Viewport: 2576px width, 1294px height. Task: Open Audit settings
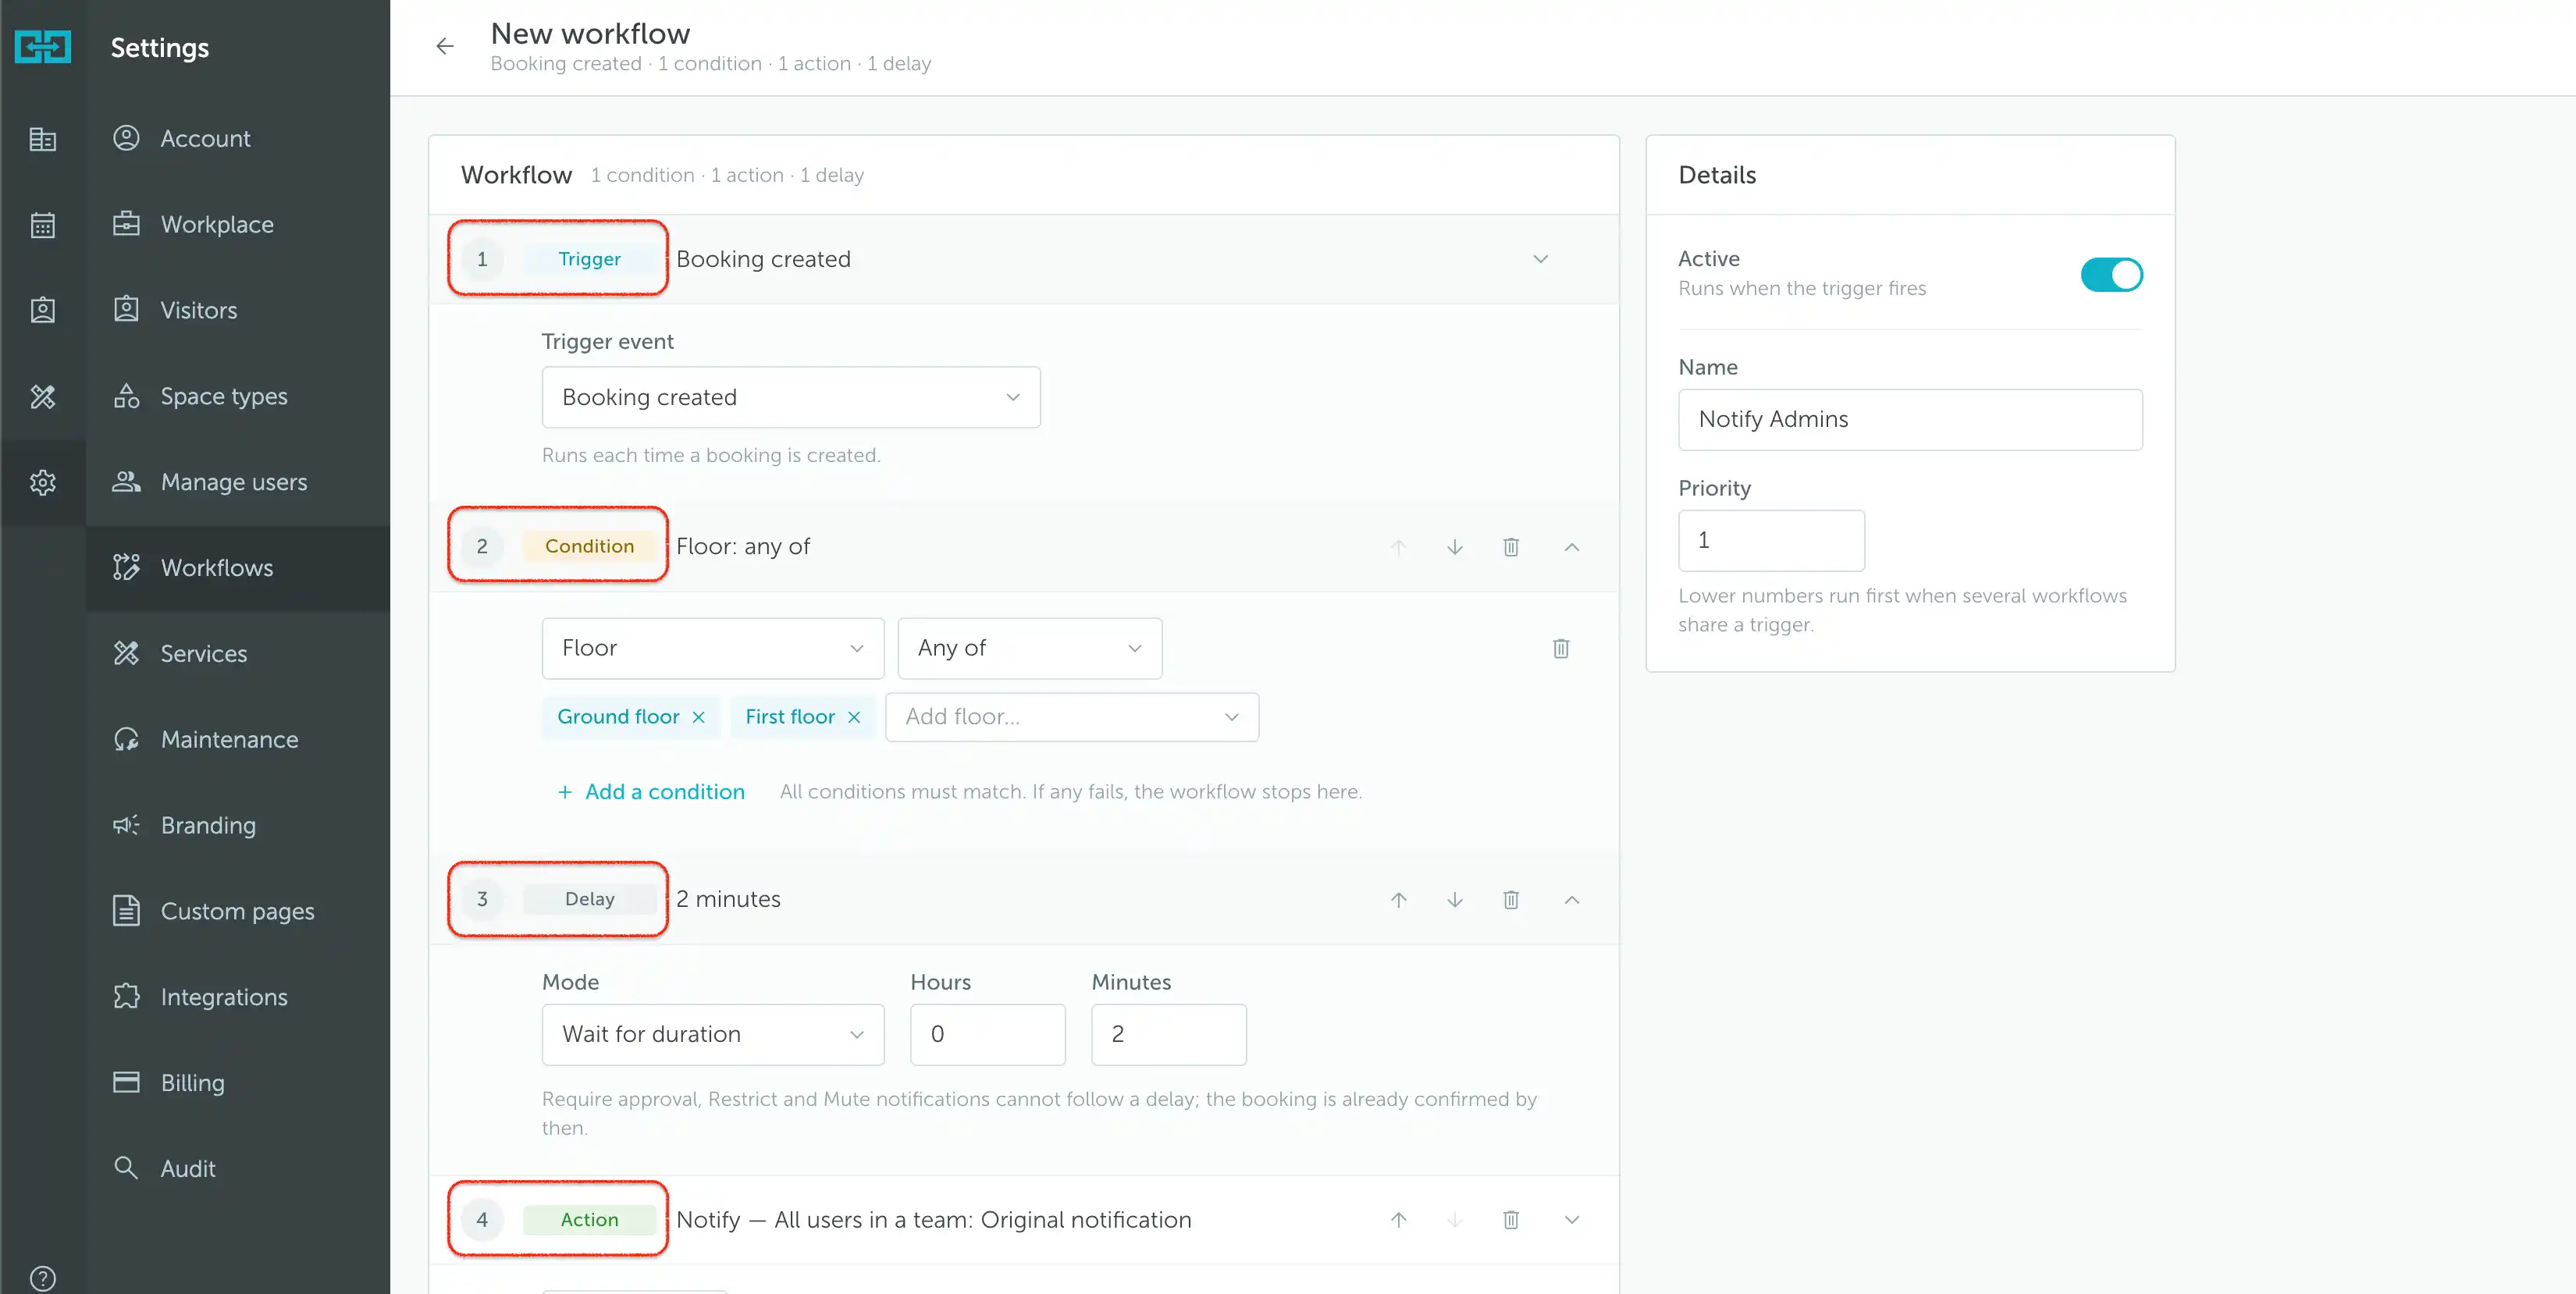(x=238, y=1169)
